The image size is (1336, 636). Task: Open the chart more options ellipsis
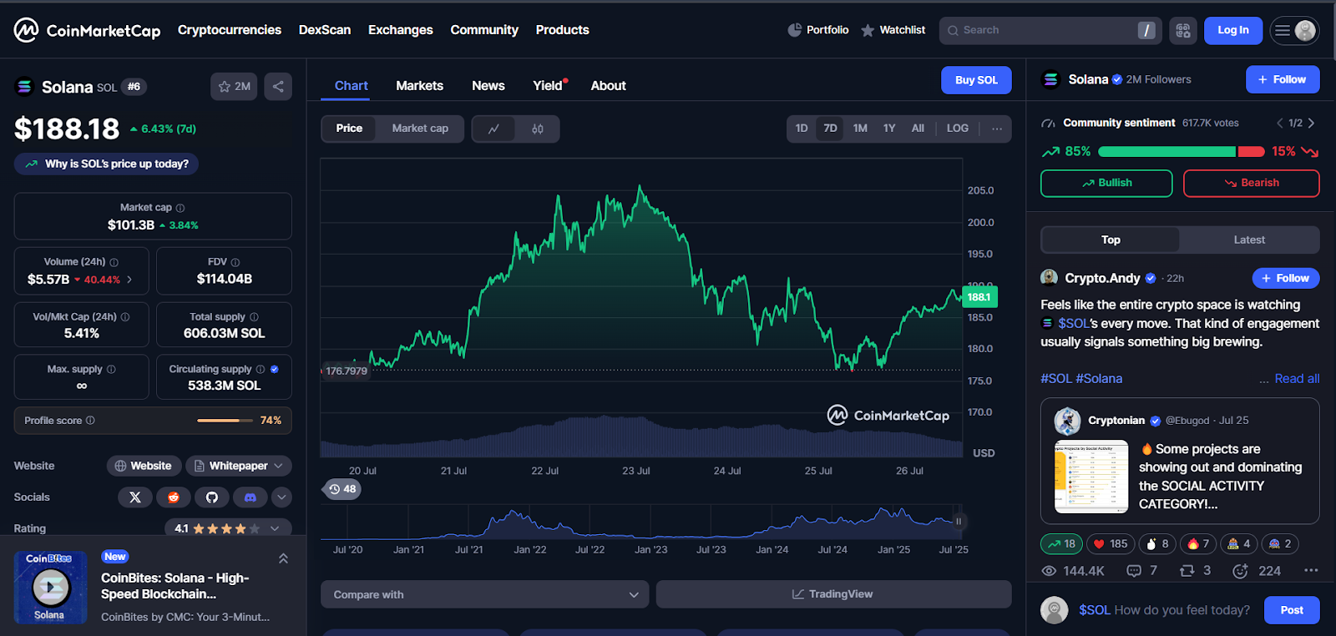[x=997, y=129]
